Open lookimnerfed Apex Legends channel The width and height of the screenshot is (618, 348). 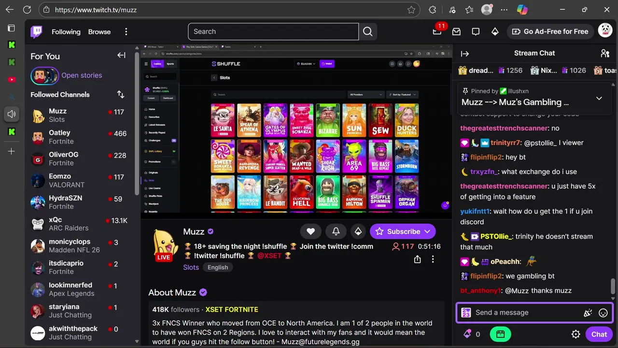click(x=79, y=290)
